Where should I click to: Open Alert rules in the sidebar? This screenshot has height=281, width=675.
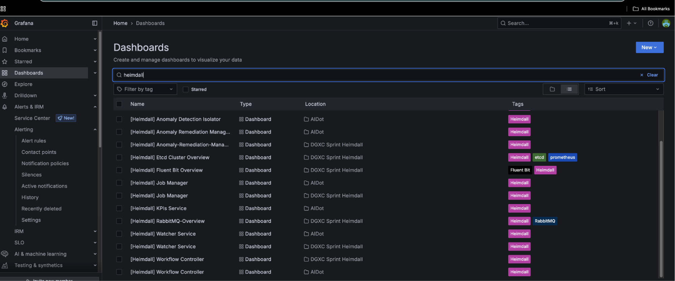(34, 141)
